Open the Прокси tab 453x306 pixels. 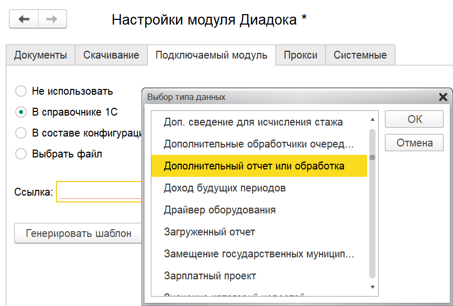point(300,55)
